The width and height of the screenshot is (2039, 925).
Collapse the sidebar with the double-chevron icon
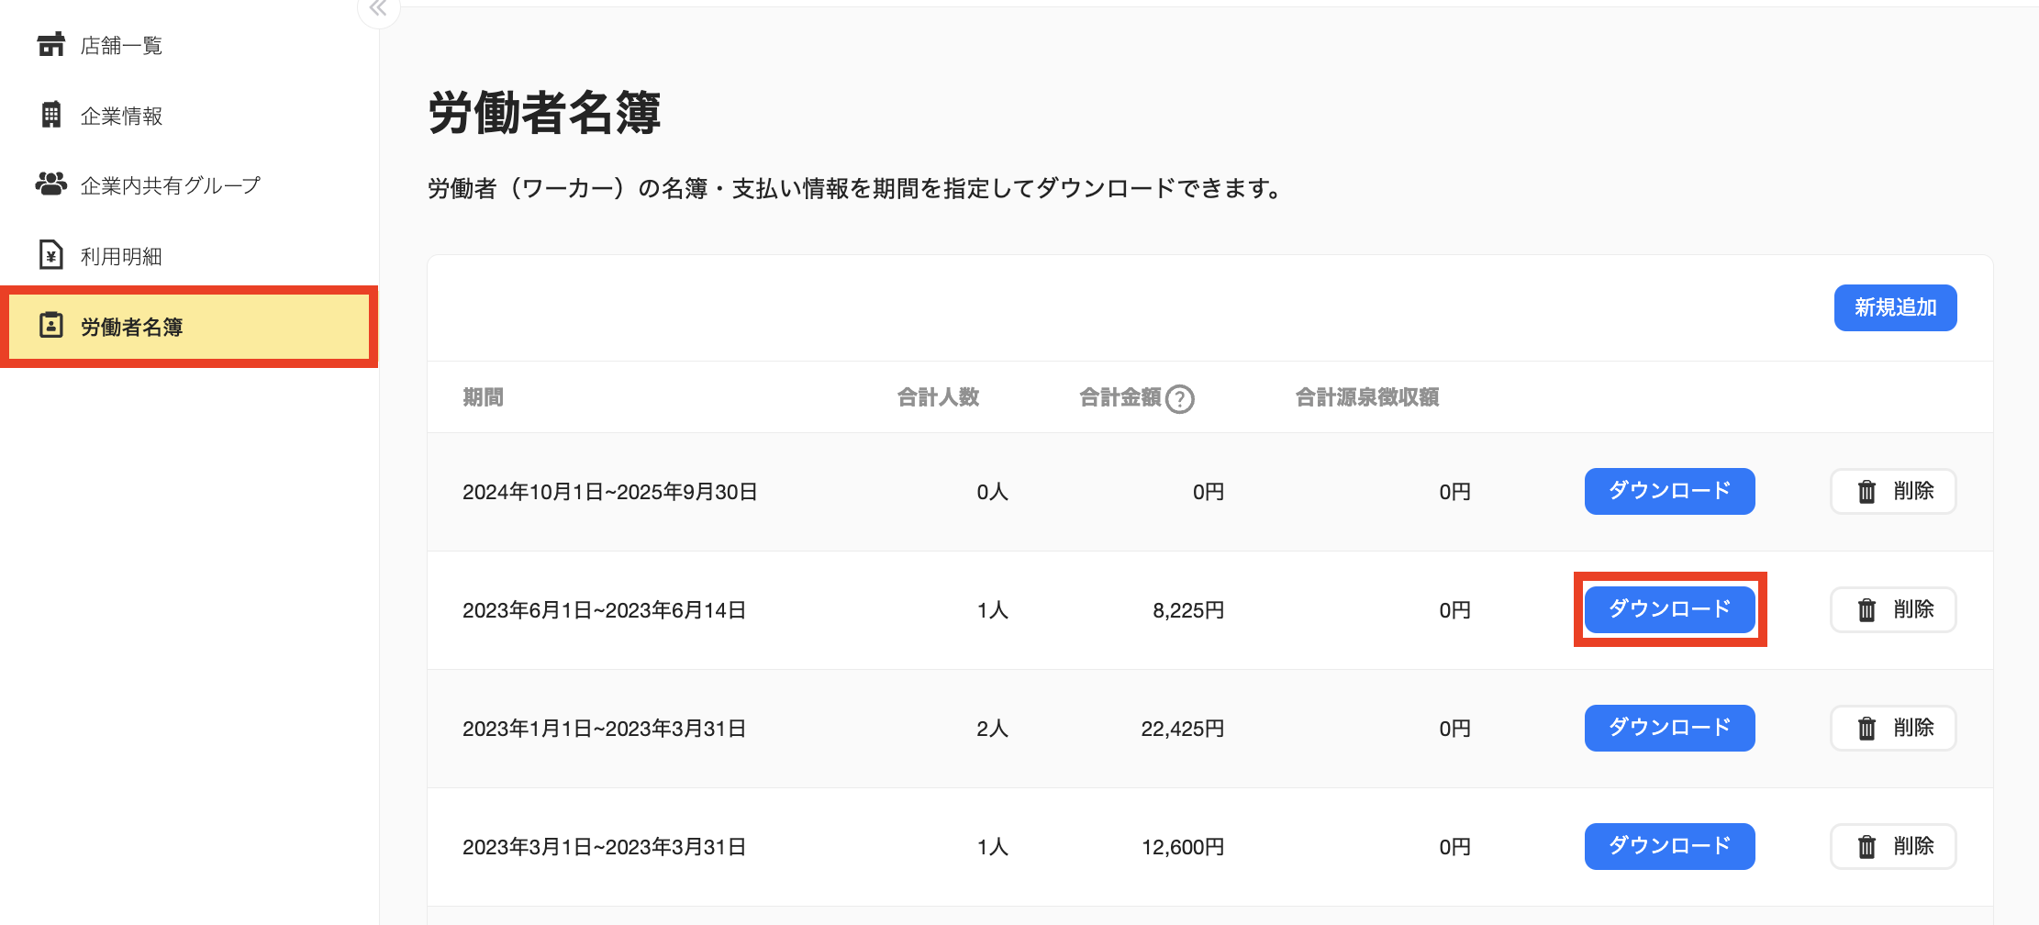(378, 9)
